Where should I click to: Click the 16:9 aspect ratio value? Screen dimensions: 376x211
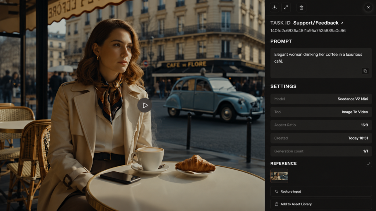coord(364,125)
